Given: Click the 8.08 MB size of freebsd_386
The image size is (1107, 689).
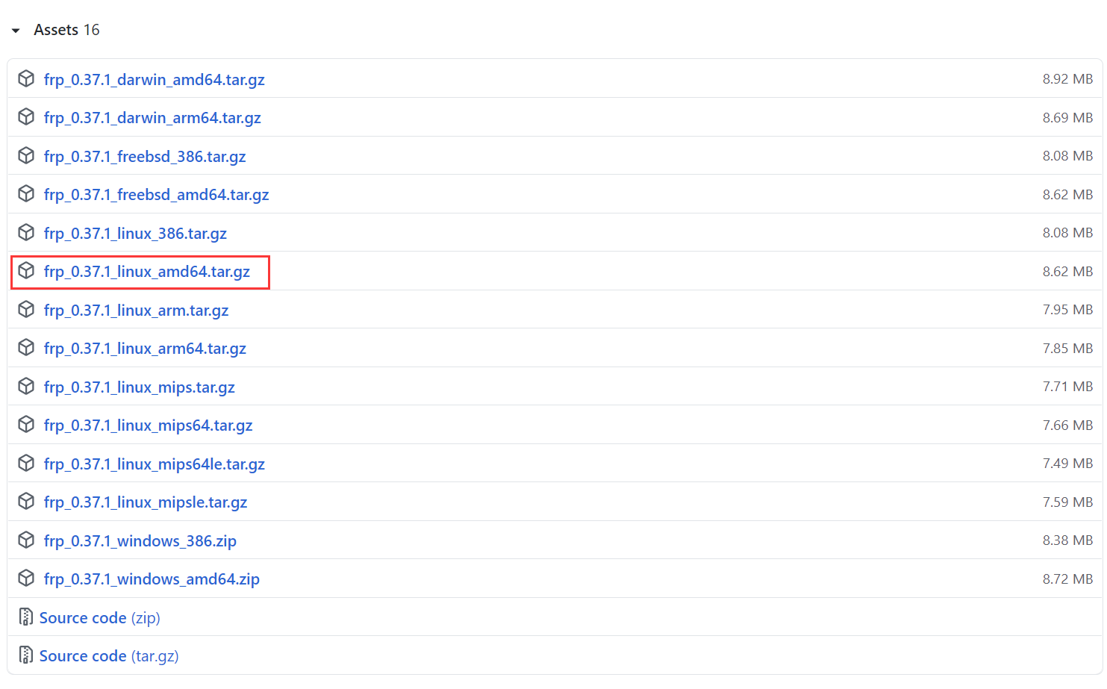Looking at the screenshot, I should tap(1067, 156).
